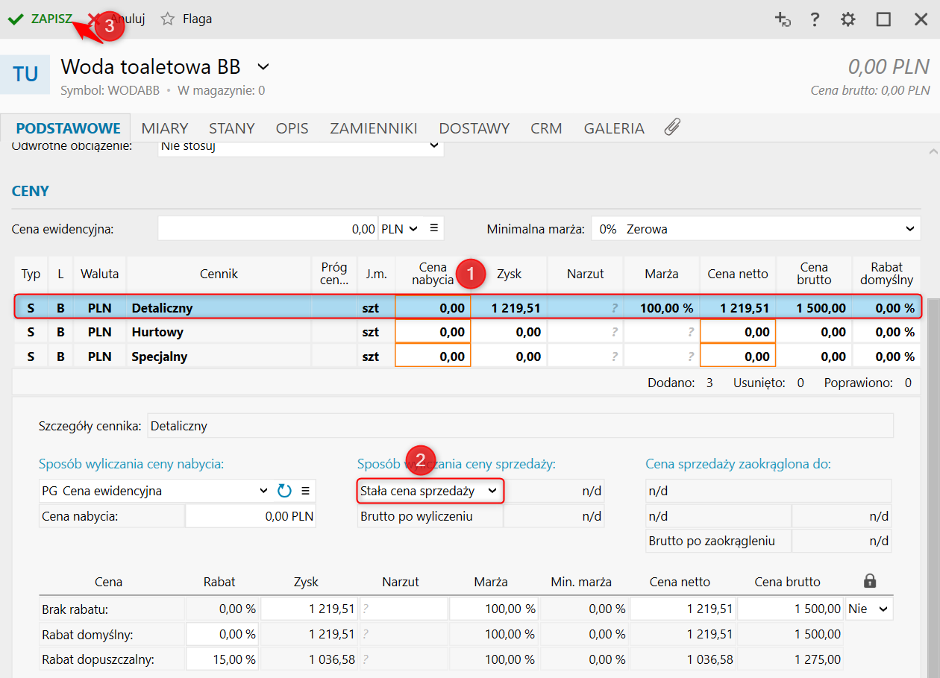Switch to the MIARY tab
940x678 pixels.
click(165, 128)
